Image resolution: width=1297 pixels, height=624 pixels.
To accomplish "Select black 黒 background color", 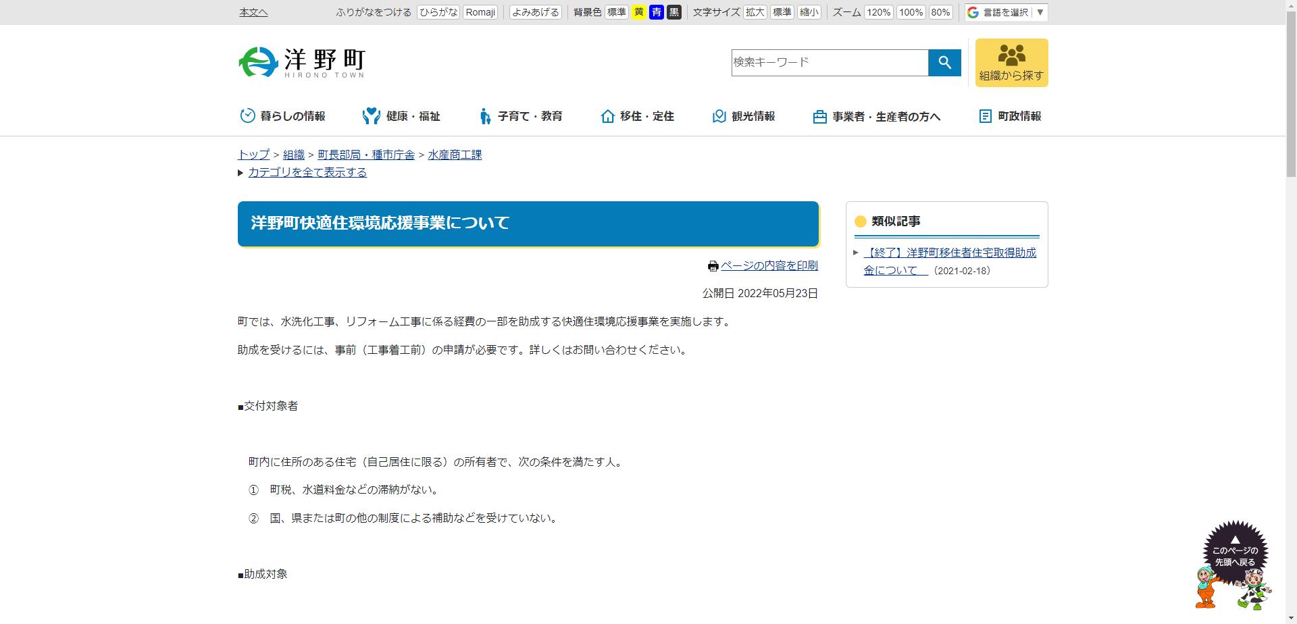I will [x=673, y=12].
